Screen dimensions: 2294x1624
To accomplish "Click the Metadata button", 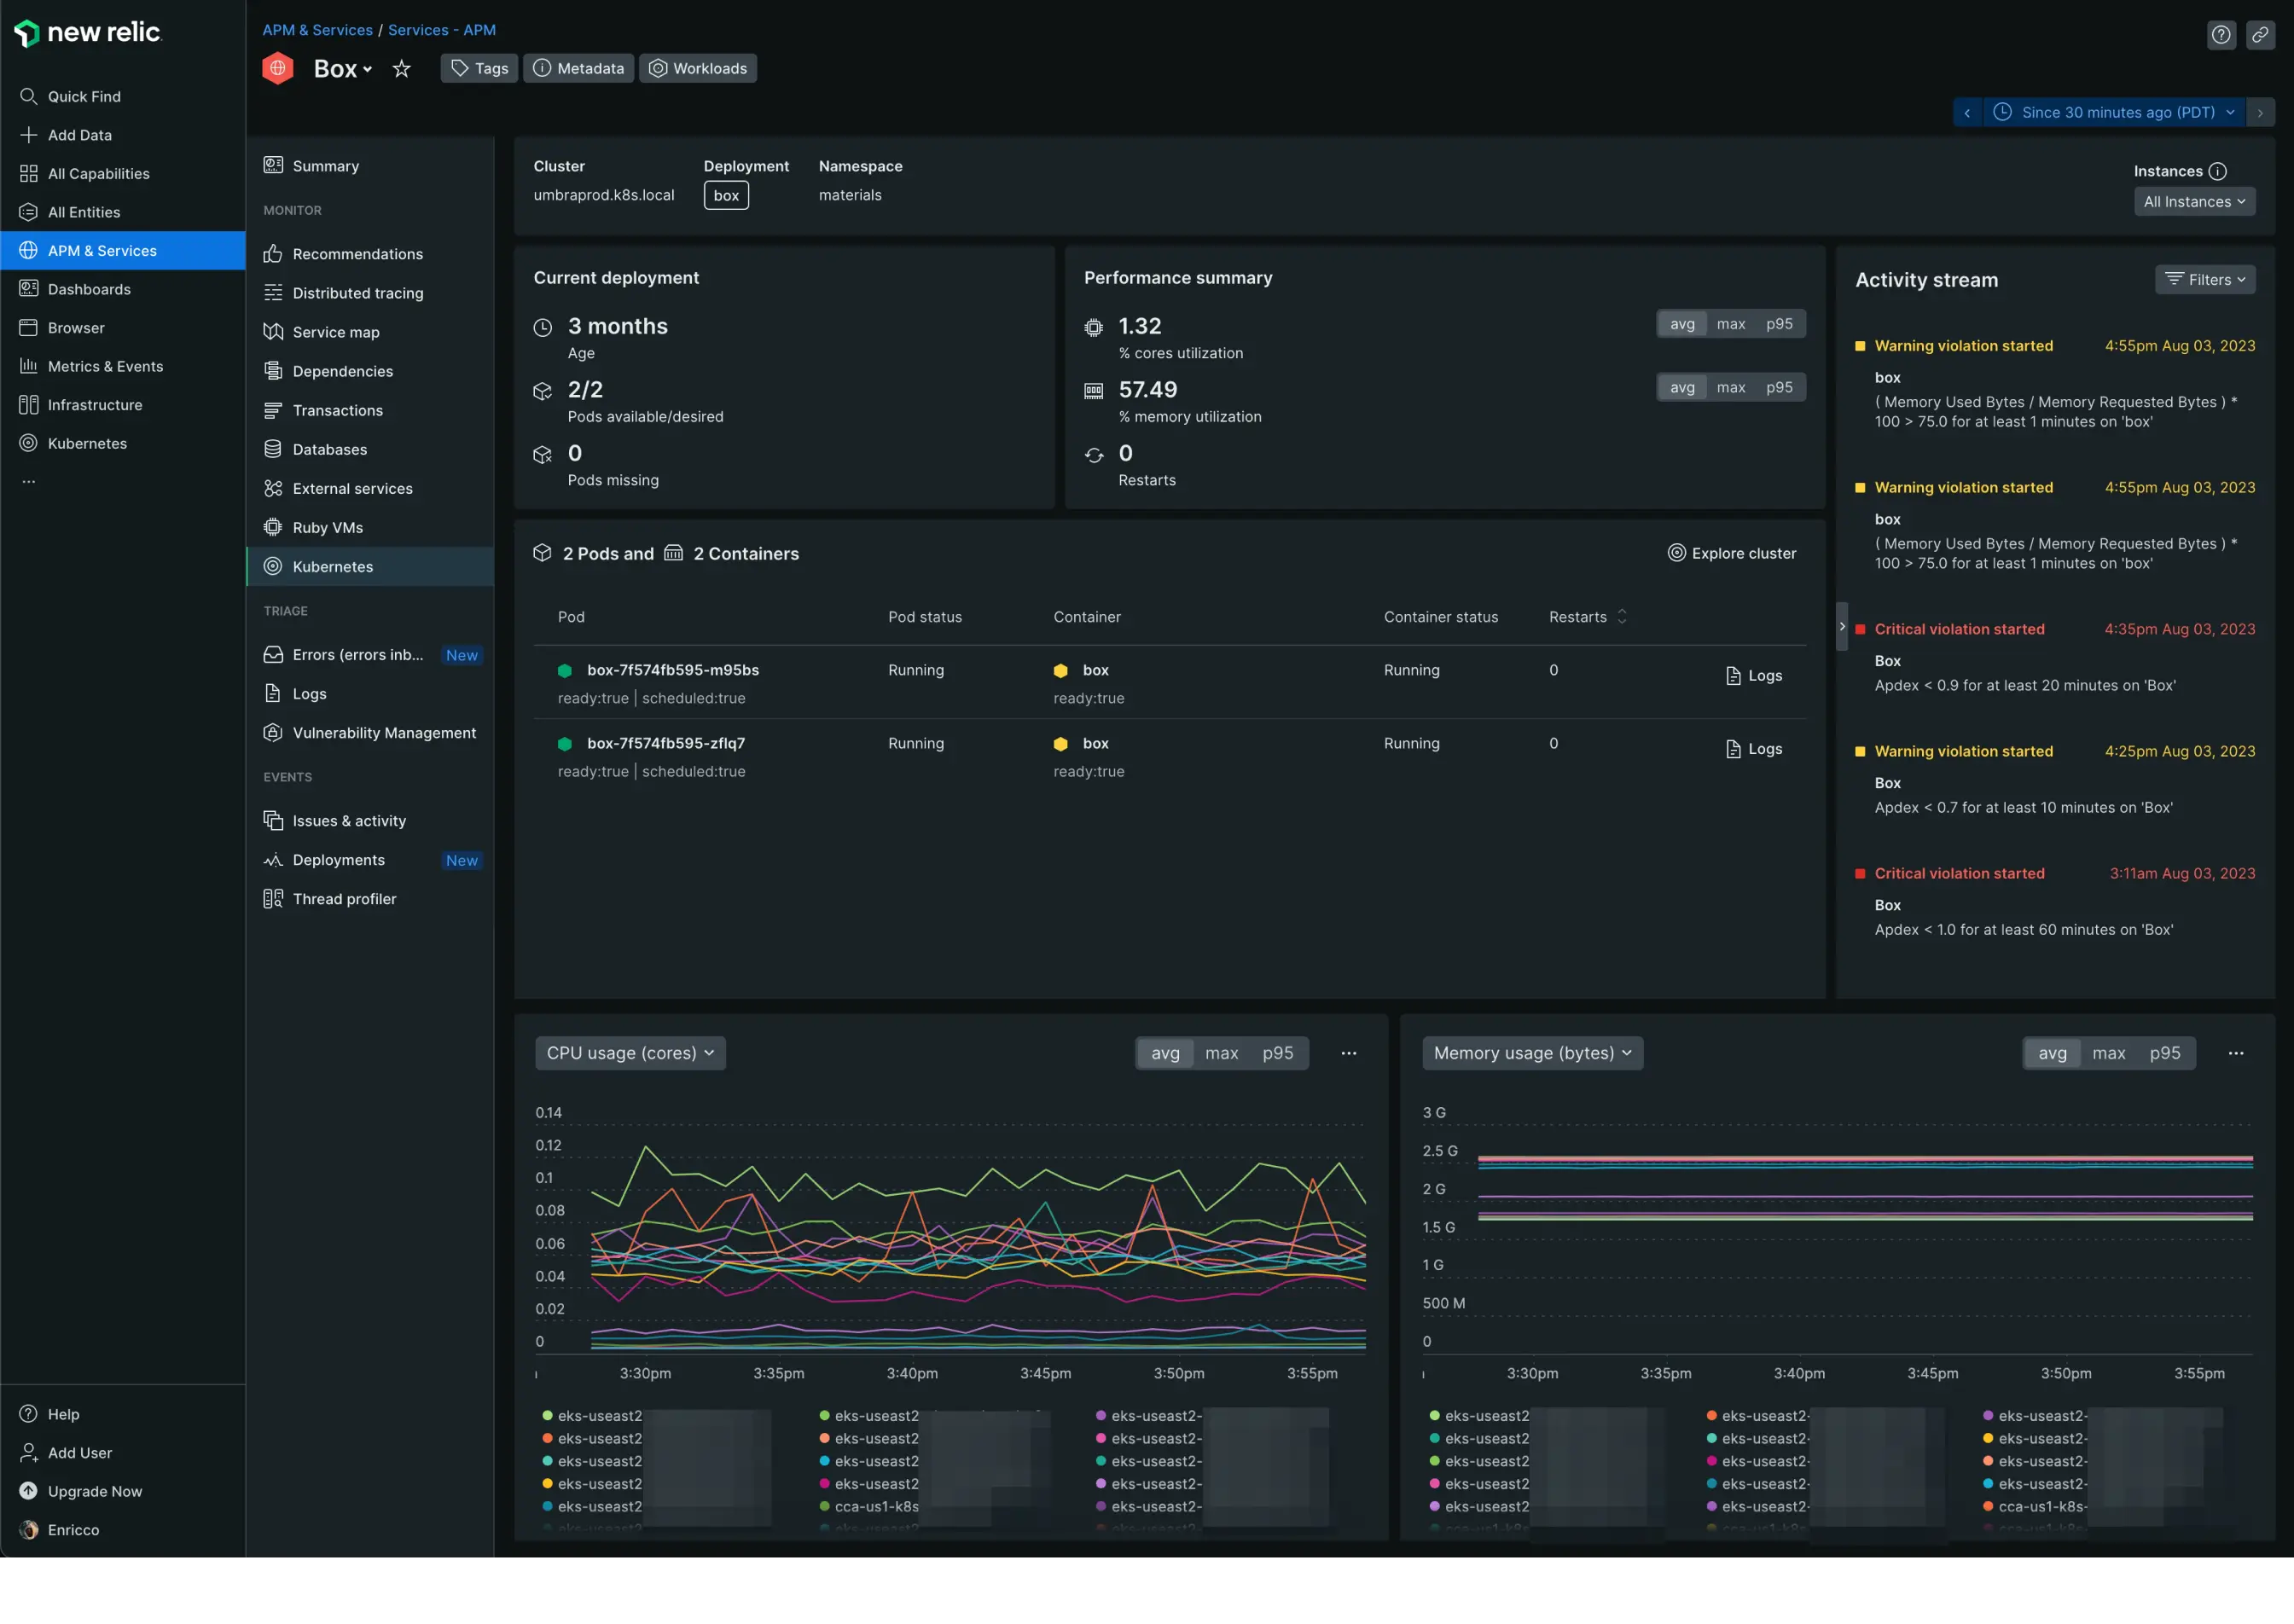I will point(578,69).
